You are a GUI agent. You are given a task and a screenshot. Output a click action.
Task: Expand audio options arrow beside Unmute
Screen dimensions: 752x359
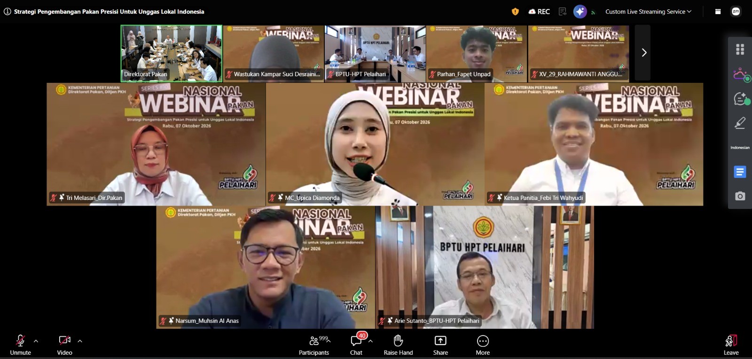[x=36, y=341]
